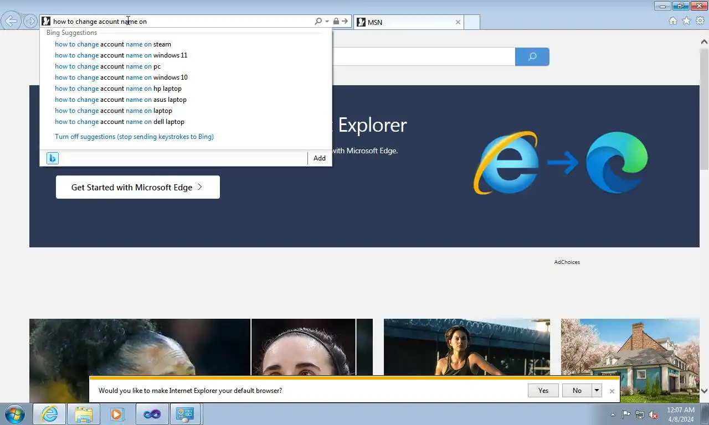Open the Favorites star icon

[x=686, y=21]
